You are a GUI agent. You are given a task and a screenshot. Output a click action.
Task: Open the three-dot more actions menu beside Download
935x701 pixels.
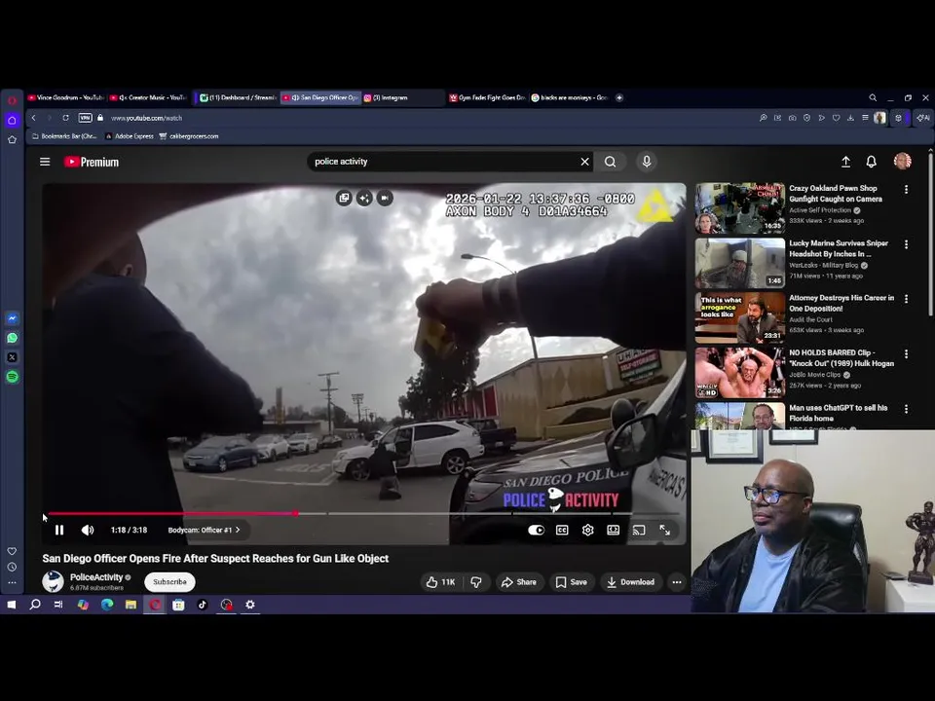coord(677,582)
